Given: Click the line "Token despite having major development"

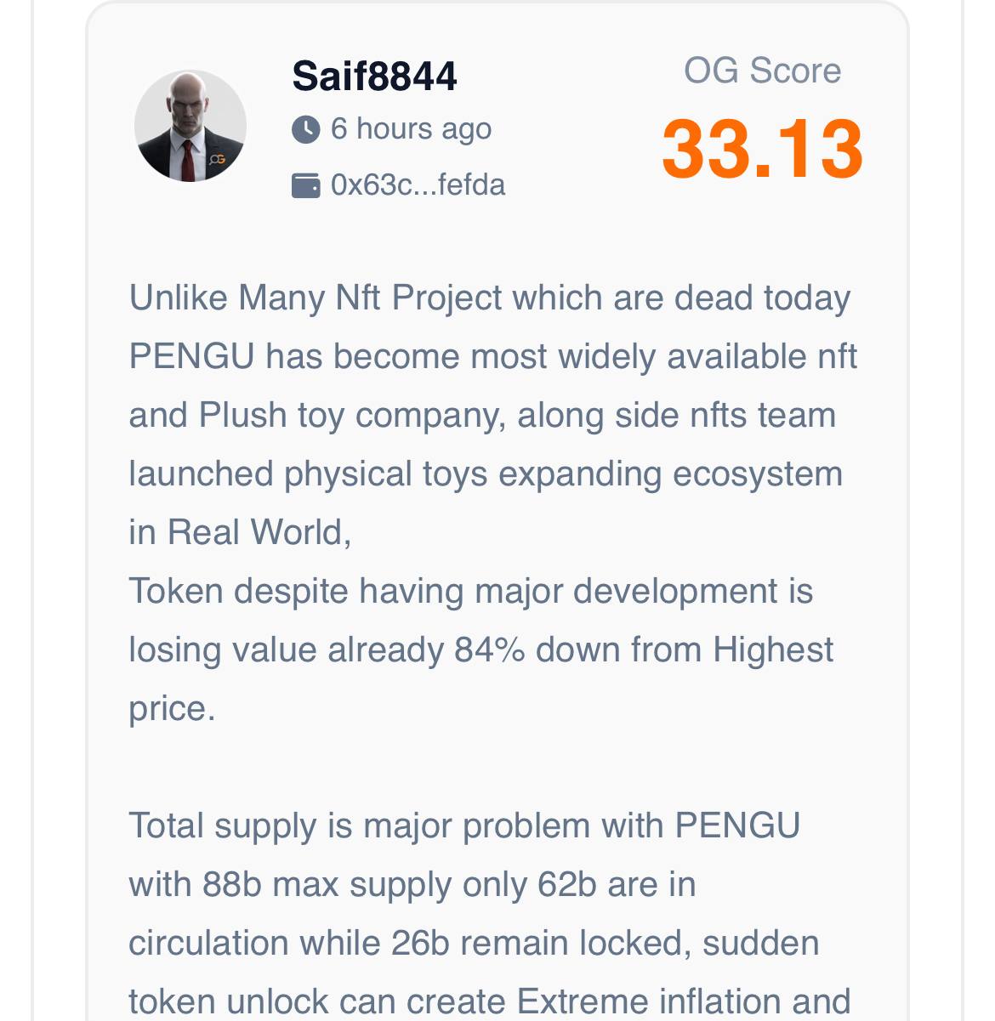Looking at the screenshot, I should (471, 592).
